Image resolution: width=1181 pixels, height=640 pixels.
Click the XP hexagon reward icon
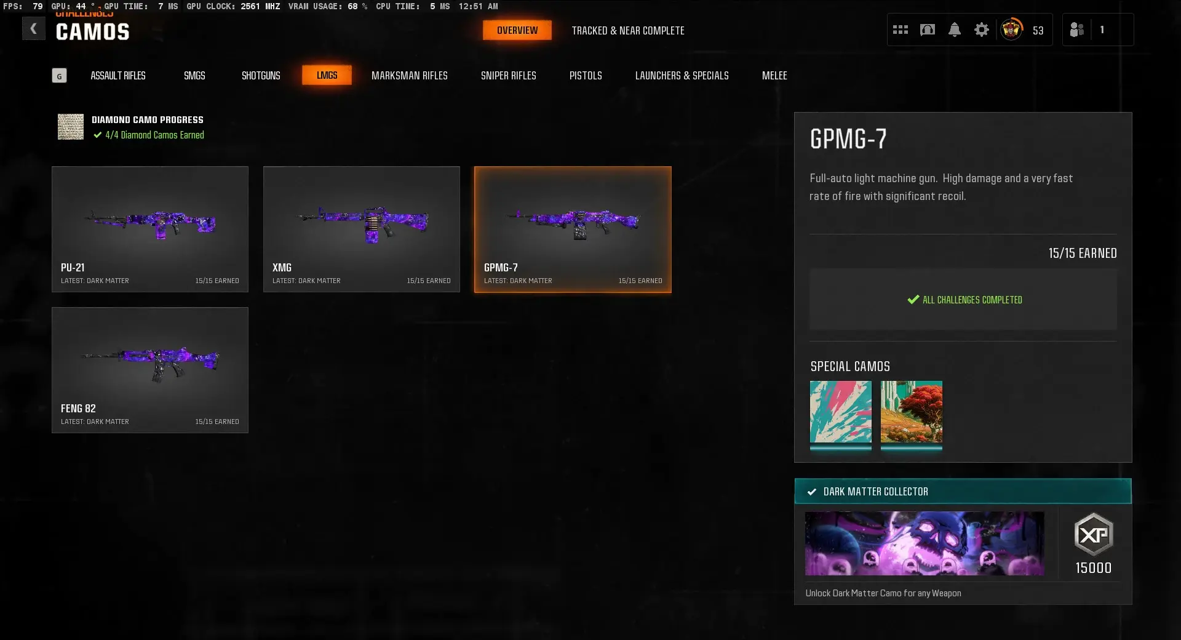click(1094, 534)
